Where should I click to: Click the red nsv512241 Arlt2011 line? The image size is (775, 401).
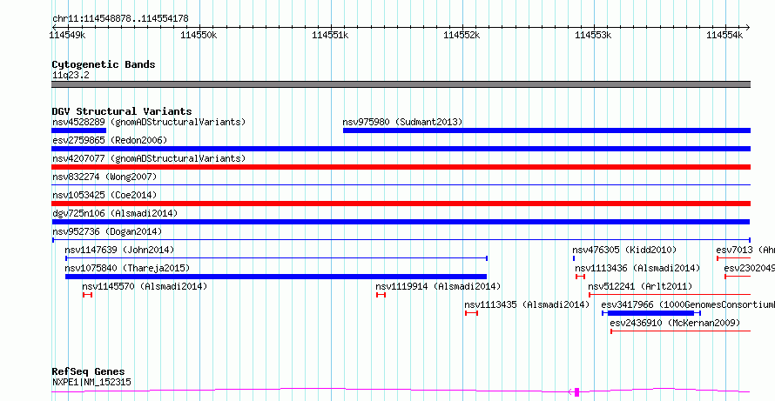click(670, 295)
